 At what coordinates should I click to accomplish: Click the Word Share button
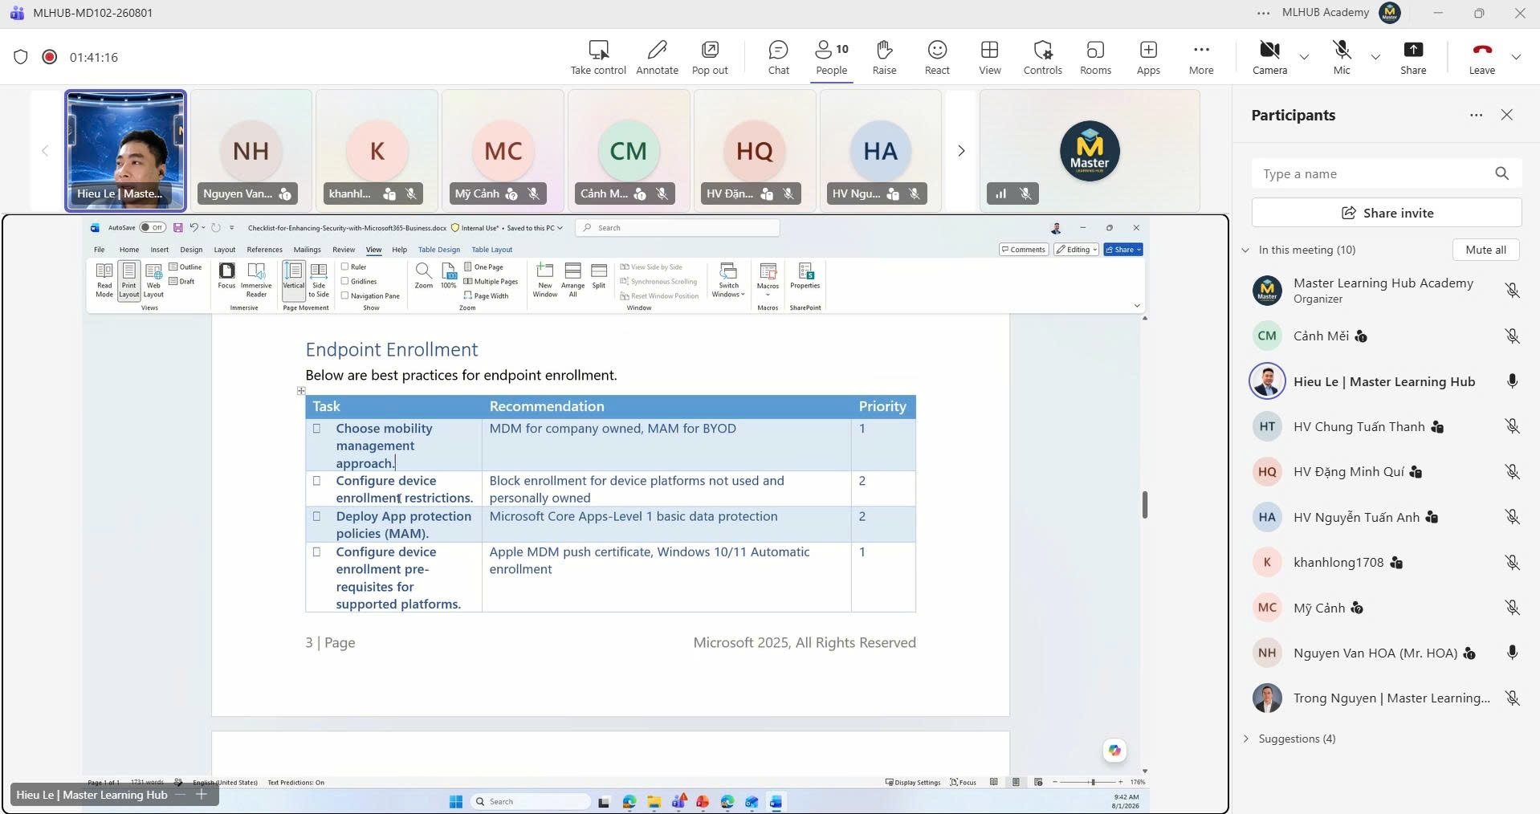pos(1123,250)
